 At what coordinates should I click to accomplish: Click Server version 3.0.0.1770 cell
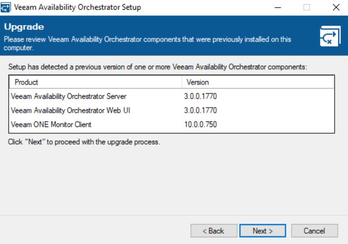(x=200, y=96)
